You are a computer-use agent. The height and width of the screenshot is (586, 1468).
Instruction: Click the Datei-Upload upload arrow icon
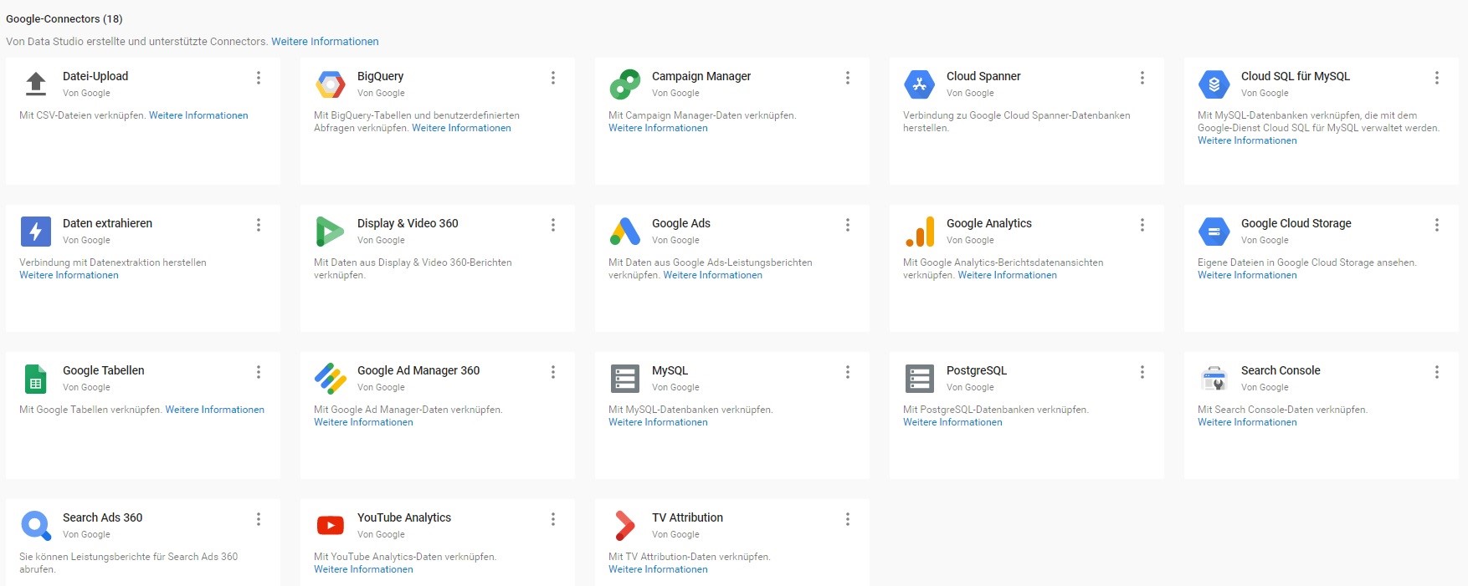tap(35, 84)
